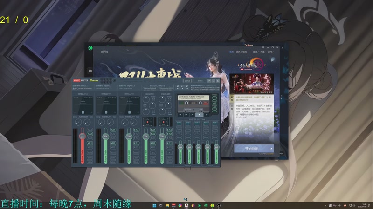This screenshot has width=373, height=209.
Task: Click the Comp knob on Stereo Input 1
Action: click(x=78, y=122)
